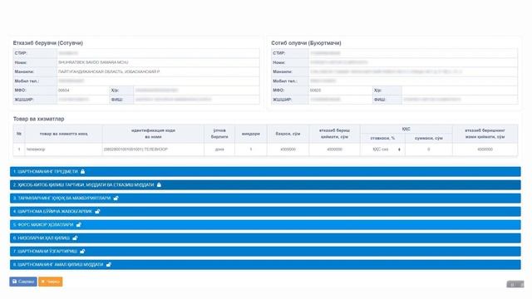Click the buyer's ЖШШИР field

click(x=340, y=100)
